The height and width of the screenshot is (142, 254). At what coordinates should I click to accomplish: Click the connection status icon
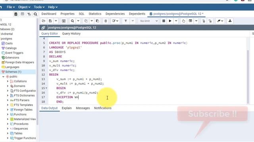point(43,28)
